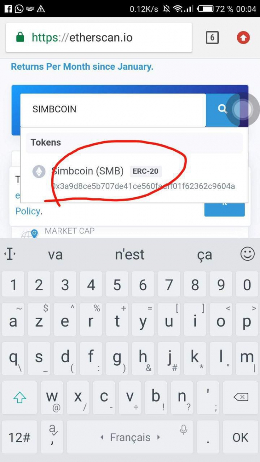Choose the word suggestion "va"
This screenshot has height=462, width=260.
pos(55,254)
